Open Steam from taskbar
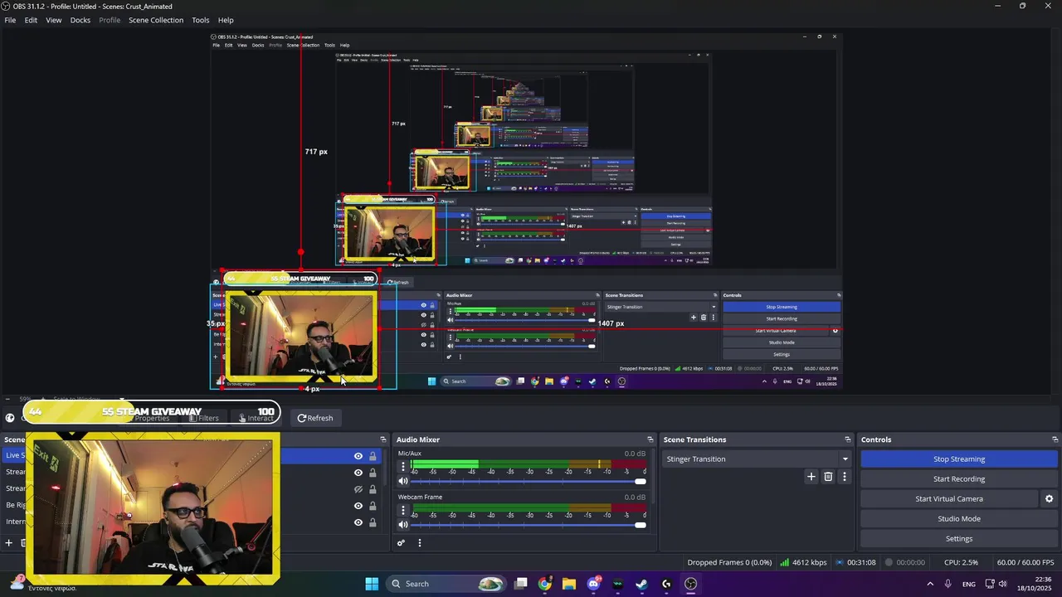Image resolution: width=1062 pixels, height=597 pixels. 642,584
